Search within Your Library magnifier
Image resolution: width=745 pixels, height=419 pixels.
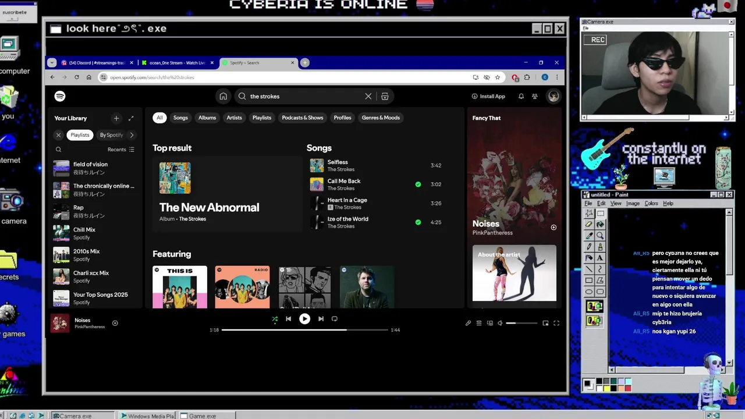click(58, 150)
